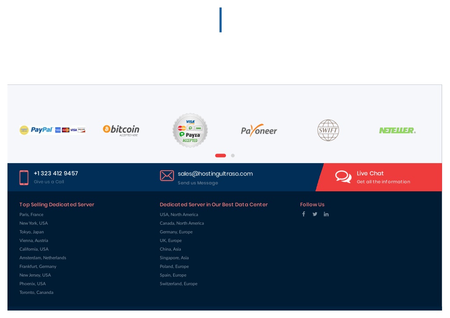This screenshot has width=450, height=318.
Task: Select the active red carousel indicator
Action: coord(221,155)
